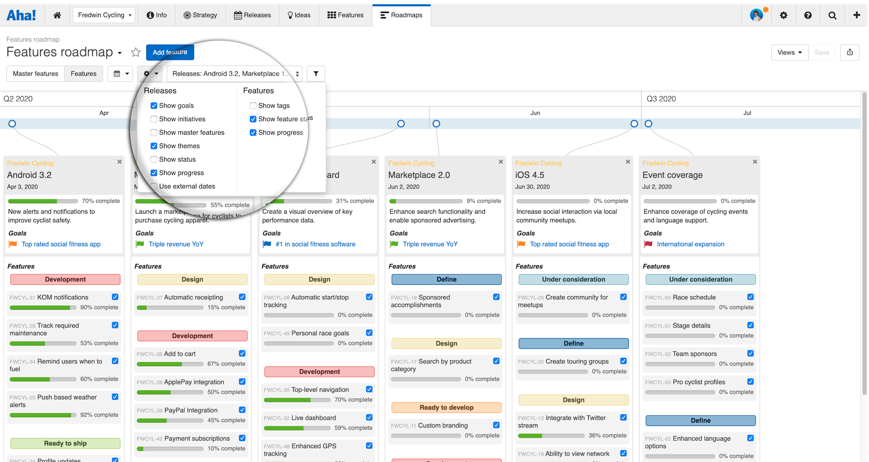Open the Views dropdown

[x=789, y=53]
